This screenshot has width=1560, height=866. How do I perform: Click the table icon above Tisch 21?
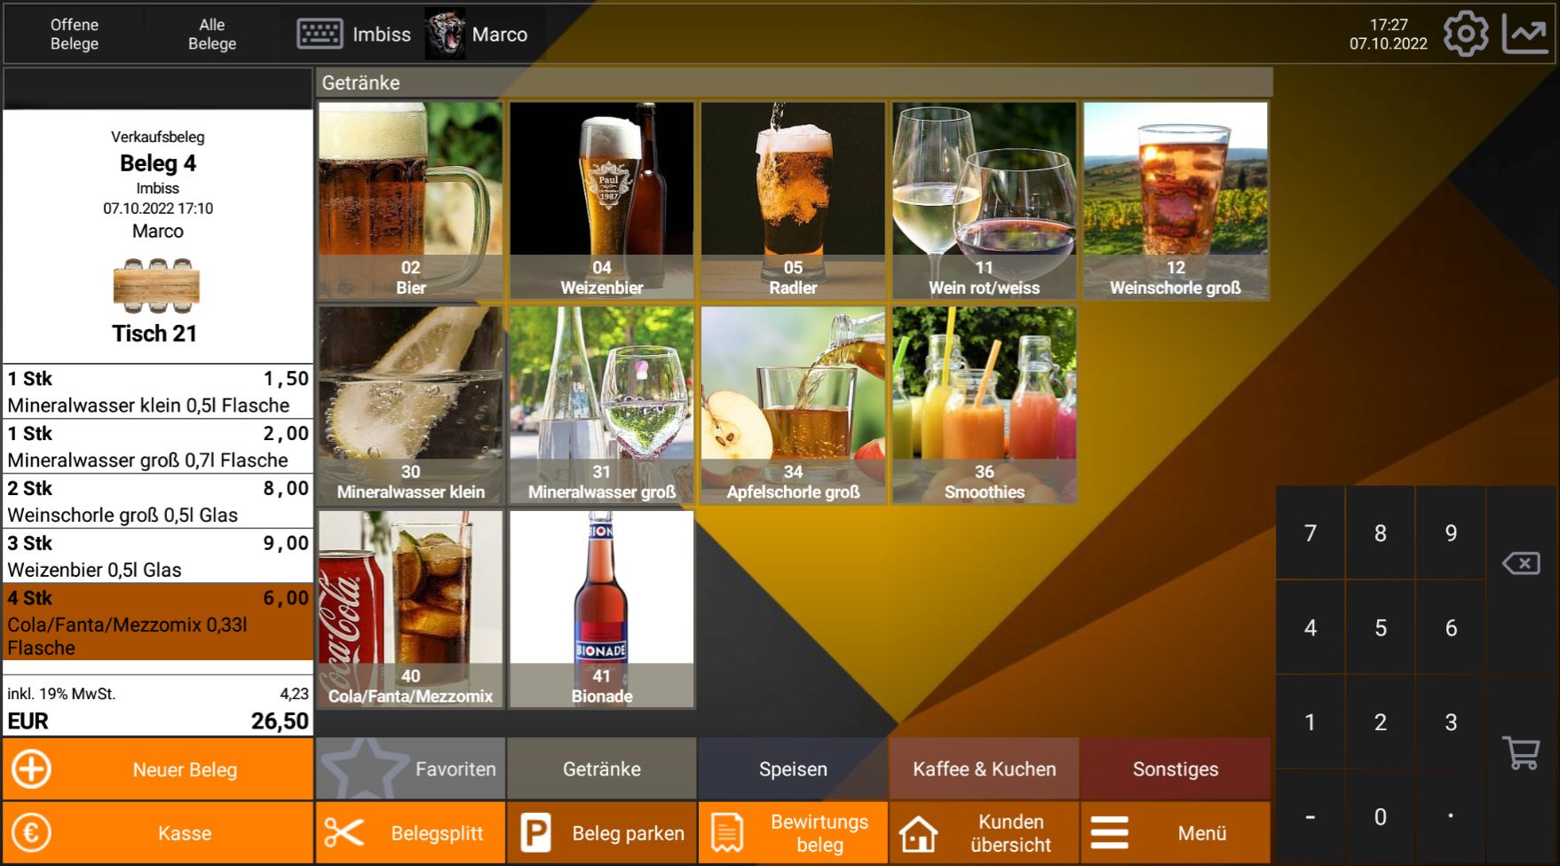tap(156, 286)
